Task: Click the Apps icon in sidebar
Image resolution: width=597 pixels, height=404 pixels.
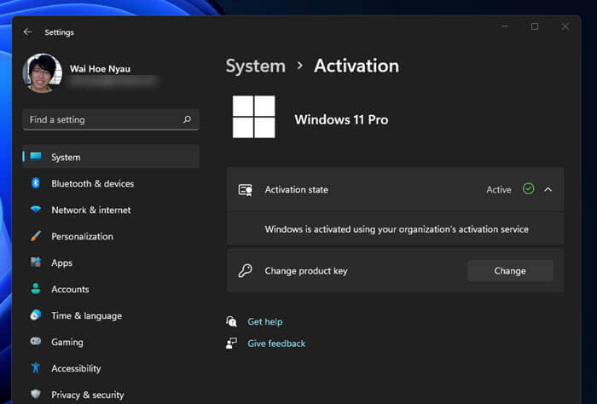Action: tap(36, 263)
